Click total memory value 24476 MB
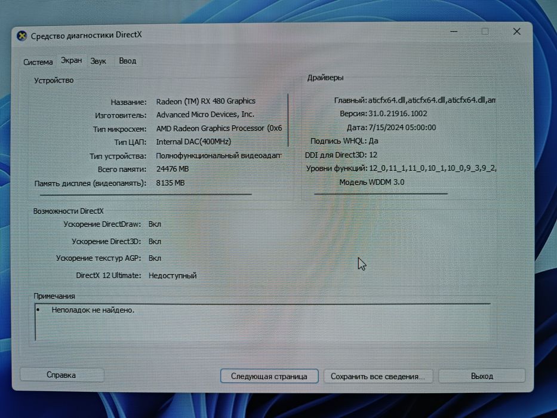557x418 pixels. click(x=173, y=169)
